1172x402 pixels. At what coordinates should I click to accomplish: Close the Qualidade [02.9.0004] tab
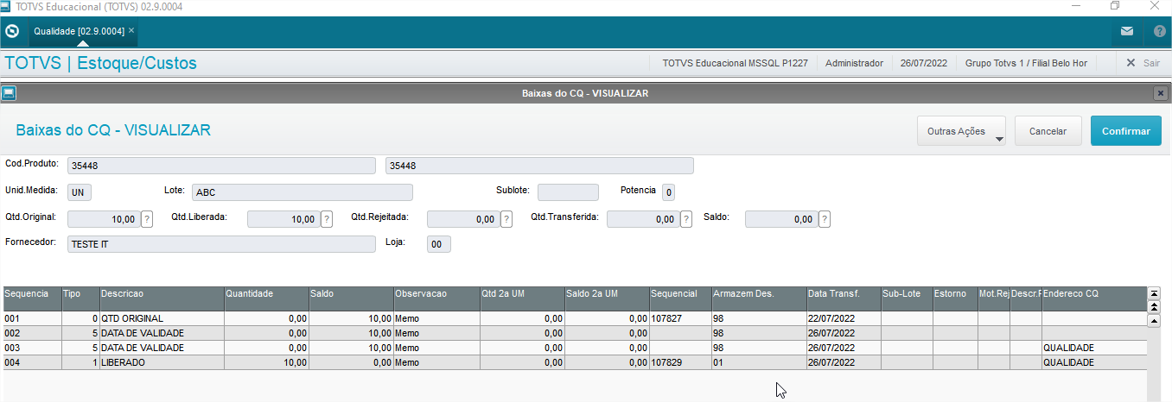pos(131,30)
